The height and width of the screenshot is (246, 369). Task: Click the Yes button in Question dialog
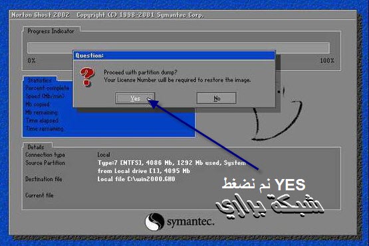coord(135,98)
